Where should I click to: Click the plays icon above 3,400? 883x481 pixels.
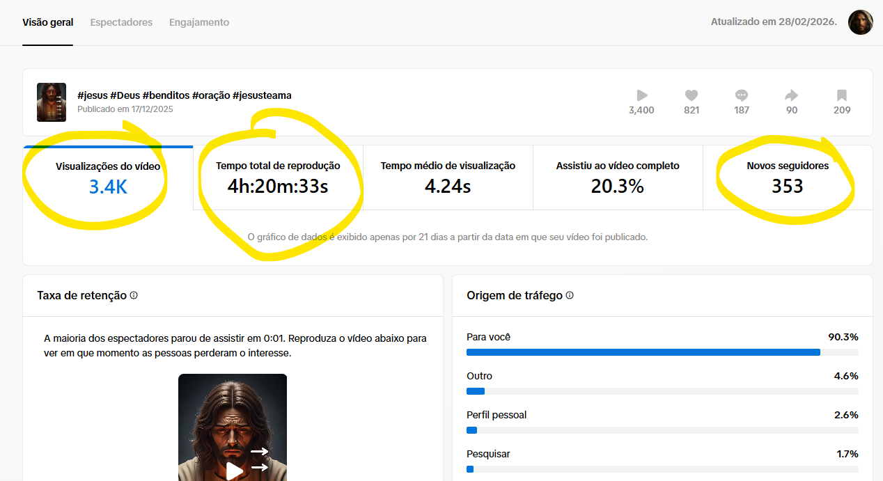click(x=641, y=95)
